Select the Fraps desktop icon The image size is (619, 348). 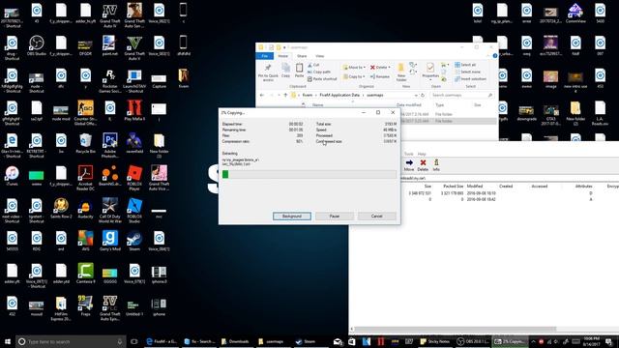85,306
